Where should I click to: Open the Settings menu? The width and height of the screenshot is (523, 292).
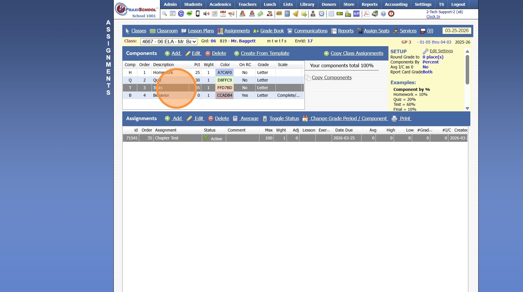tap(423, 4)
